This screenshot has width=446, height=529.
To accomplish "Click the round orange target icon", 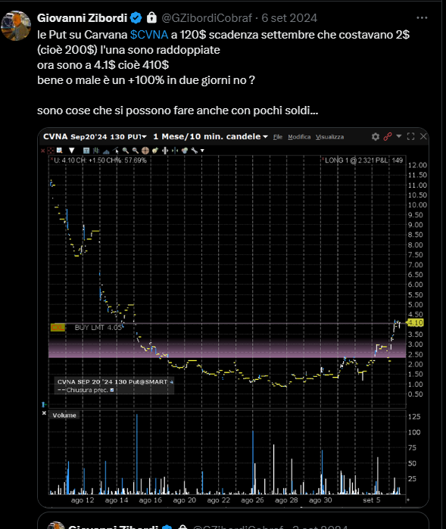I will pos(145,151).
